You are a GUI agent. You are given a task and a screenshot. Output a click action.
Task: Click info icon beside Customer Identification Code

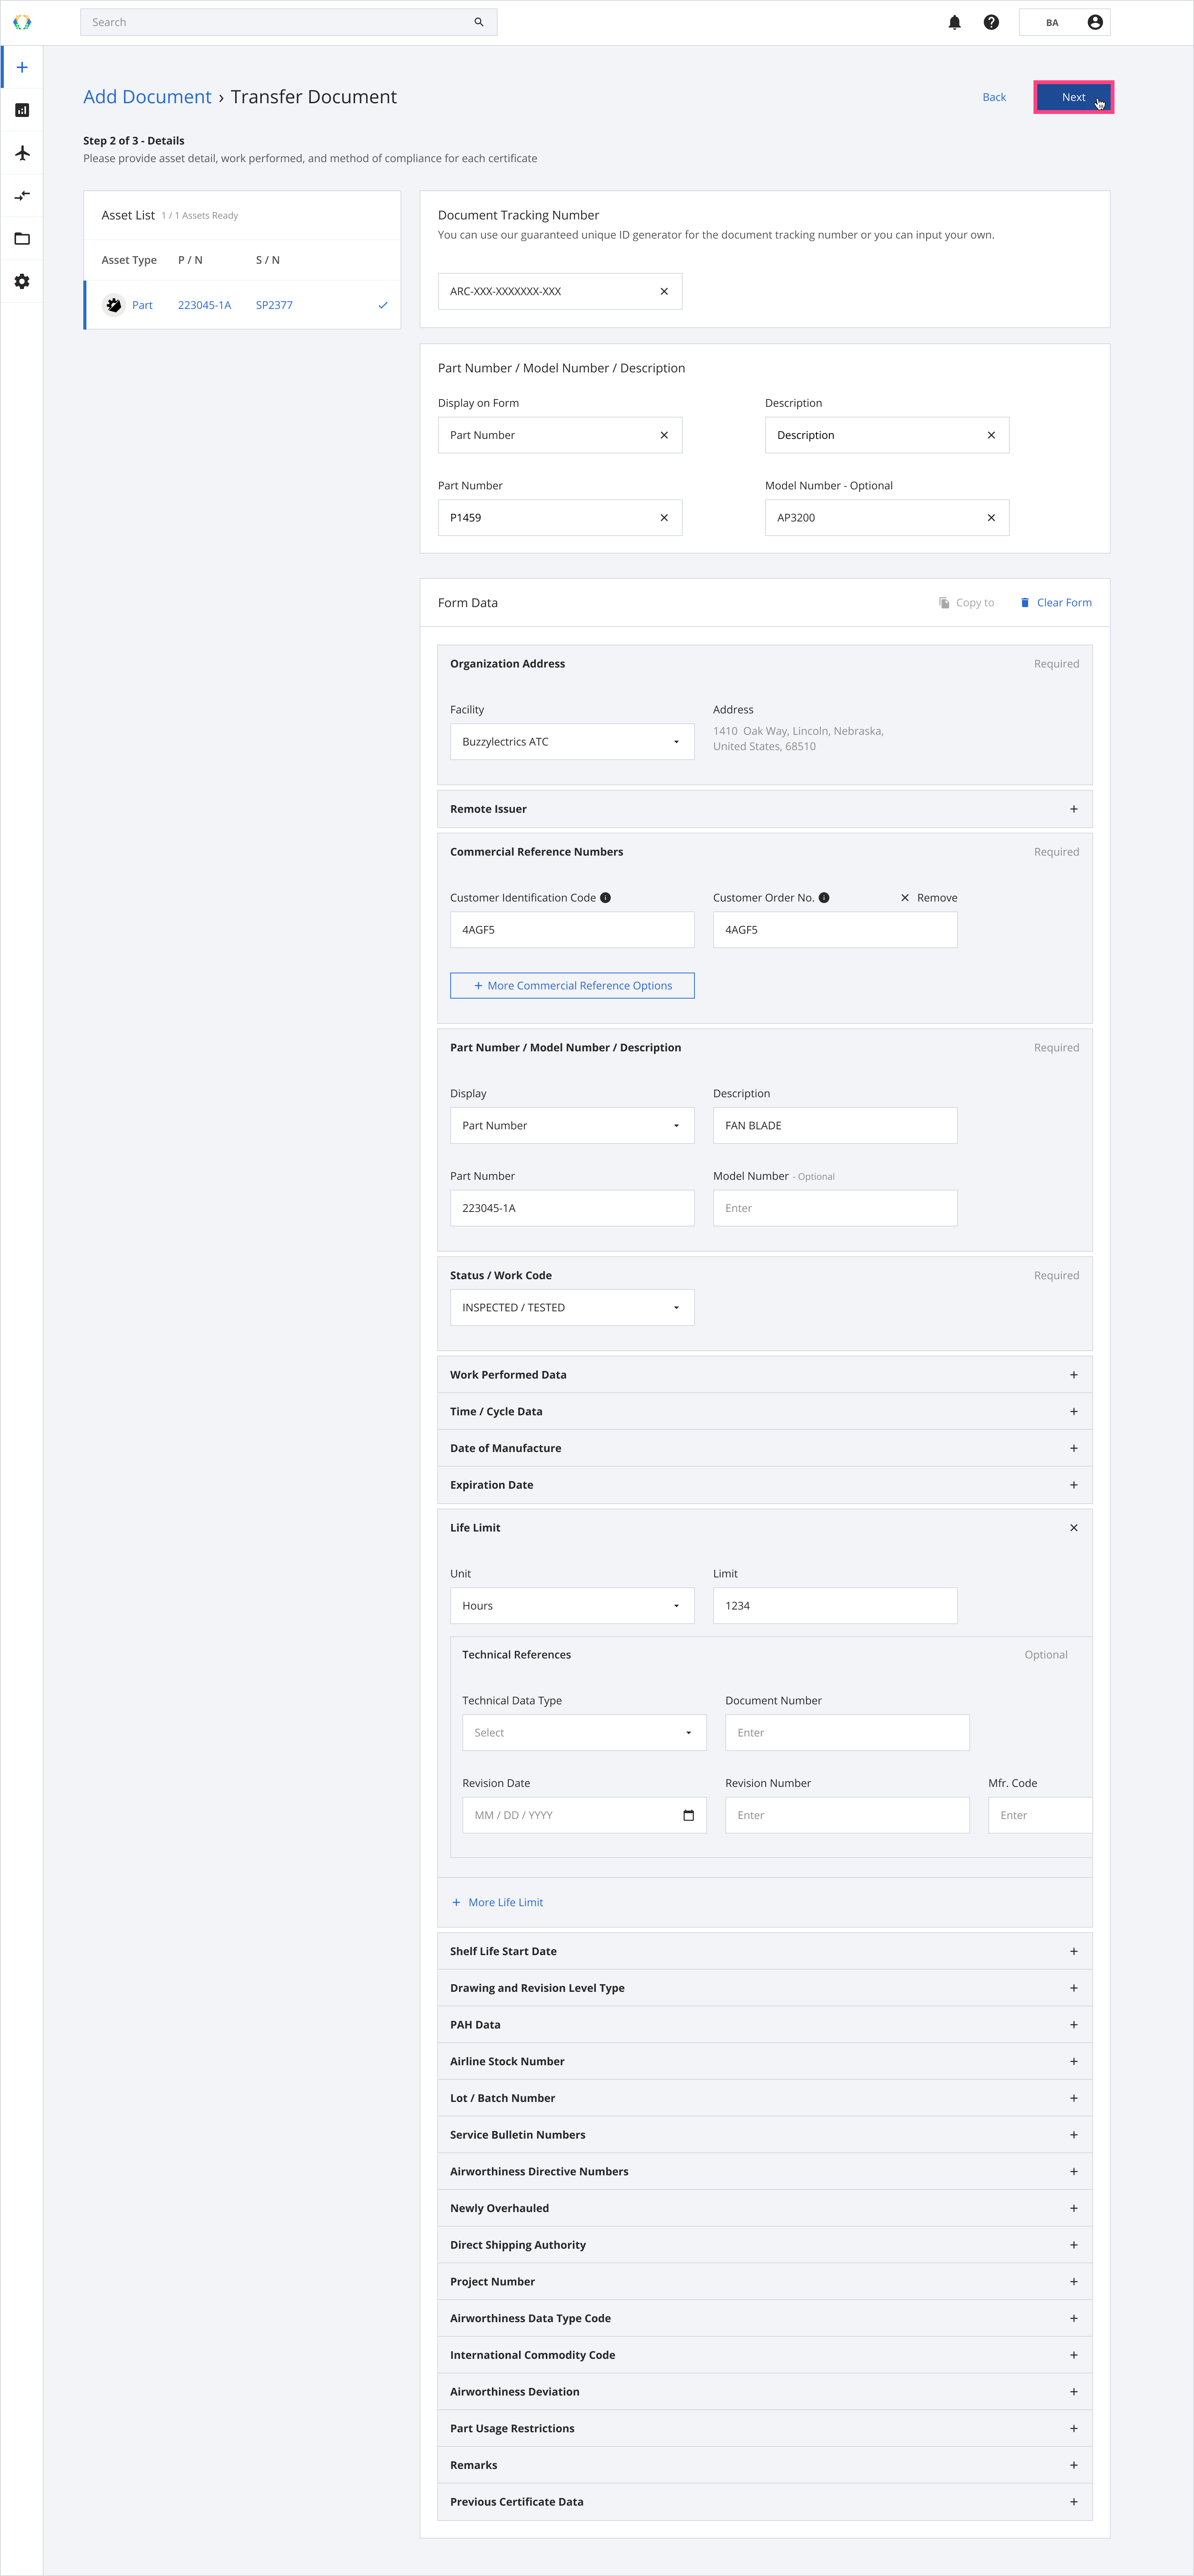[605, 898]
